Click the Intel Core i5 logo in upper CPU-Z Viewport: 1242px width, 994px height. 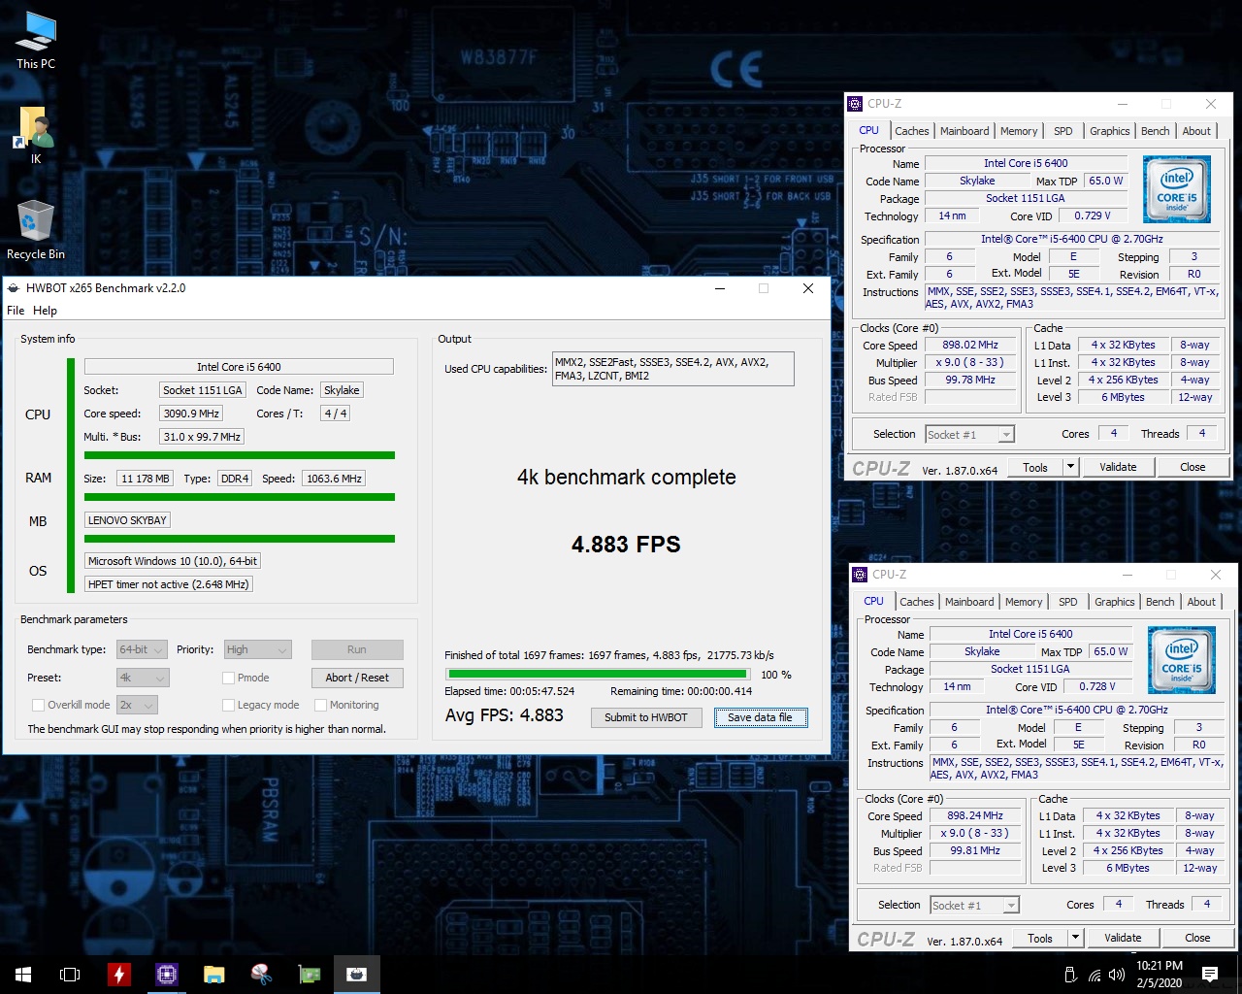[x=1176, y=189]
